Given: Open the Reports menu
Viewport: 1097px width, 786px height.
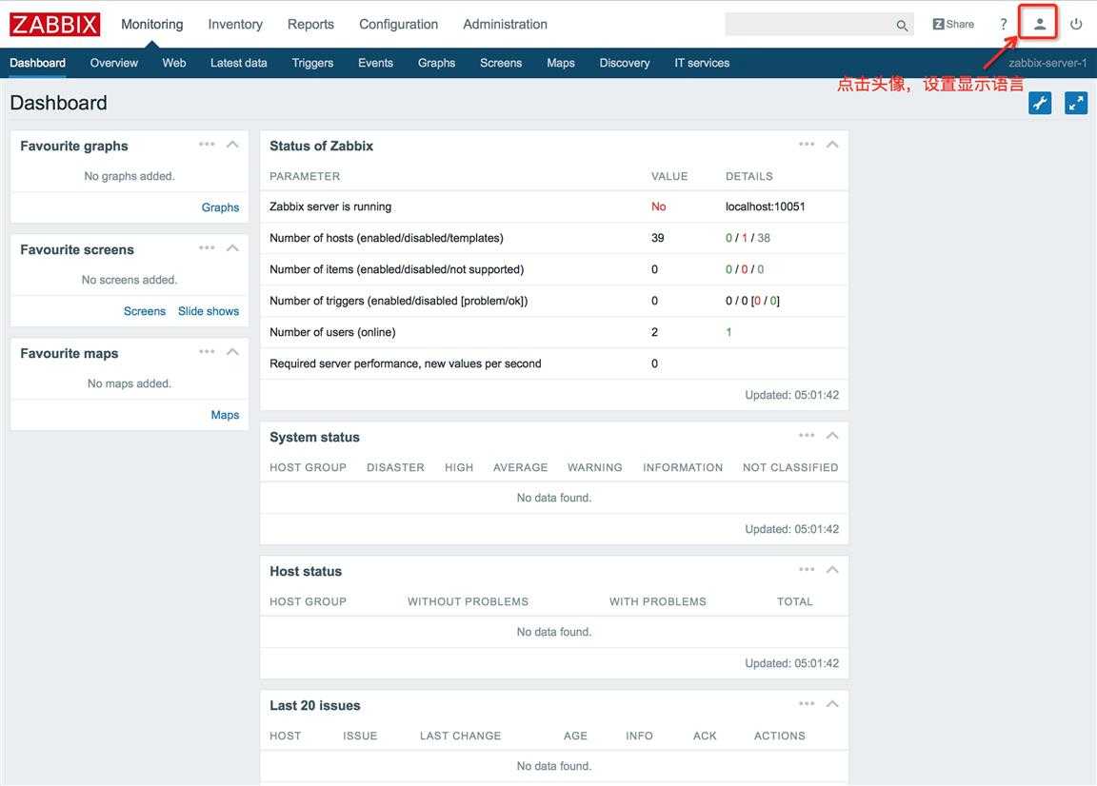Looking at the screenshot, I should click(310, 25).
